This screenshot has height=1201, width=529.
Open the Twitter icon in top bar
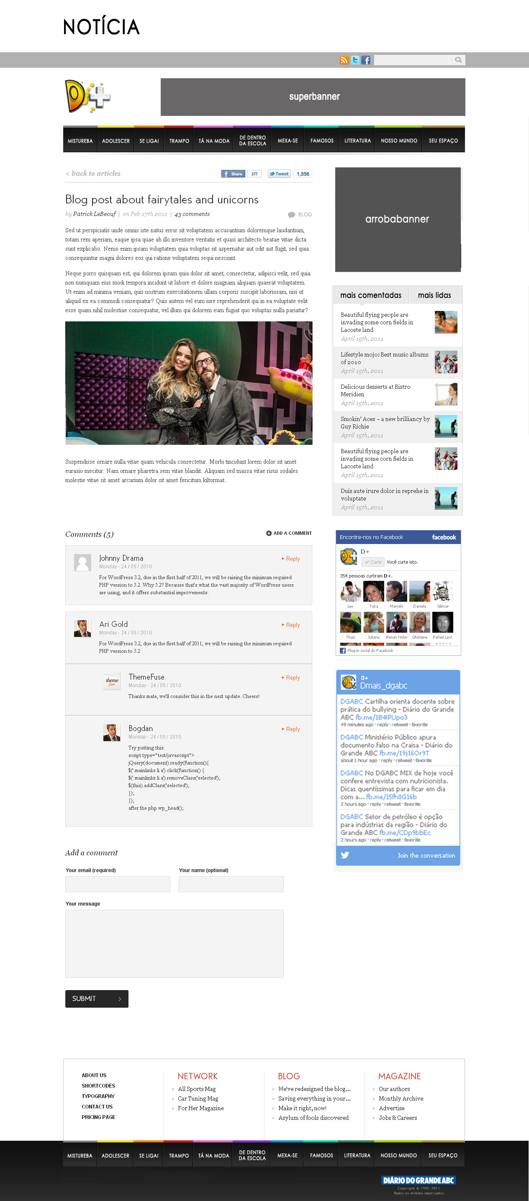click(x=355, y=60)
